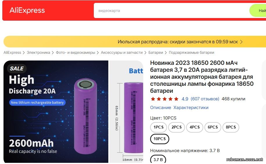Select the 4PCS quantity option
266x164 pixels.
[x=195, y=127]
